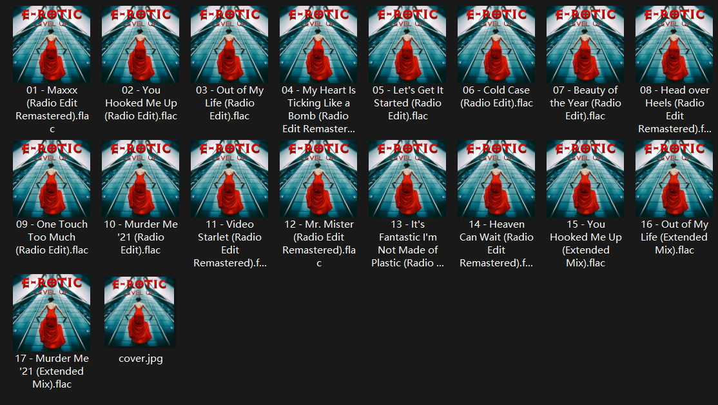Choose the 08 - Head over Heels thumbnail
The height and width of the screenshot is (405, 718).
[x=674, y=44]
